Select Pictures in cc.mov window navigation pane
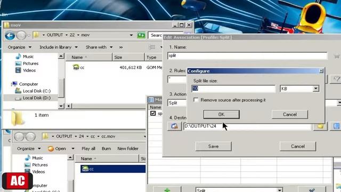Screen dimensions: 341x192 tap(36, 165)
